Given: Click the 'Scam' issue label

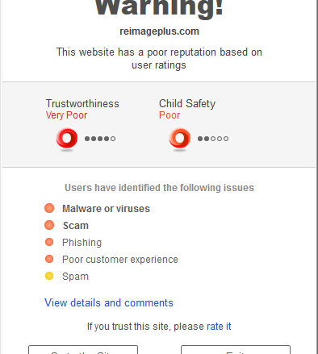Looking at the screenshot, I should pos(76,226).
